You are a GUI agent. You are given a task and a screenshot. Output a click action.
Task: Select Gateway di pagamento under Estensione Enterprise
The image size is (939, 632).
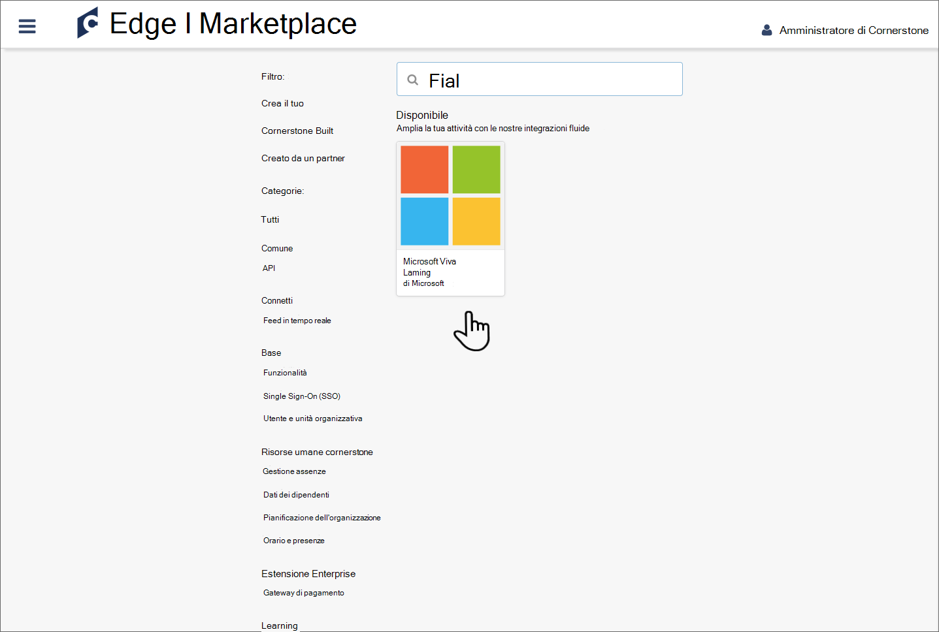pyautogui.click(x=303, y=592)
